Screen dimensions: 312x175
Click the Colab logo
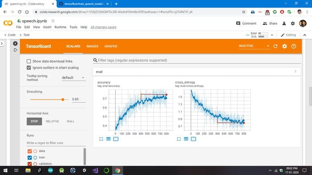coord(8,23)
